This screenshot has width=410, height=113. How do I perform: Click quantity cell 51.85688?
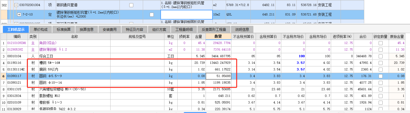[x=218, y=76]
